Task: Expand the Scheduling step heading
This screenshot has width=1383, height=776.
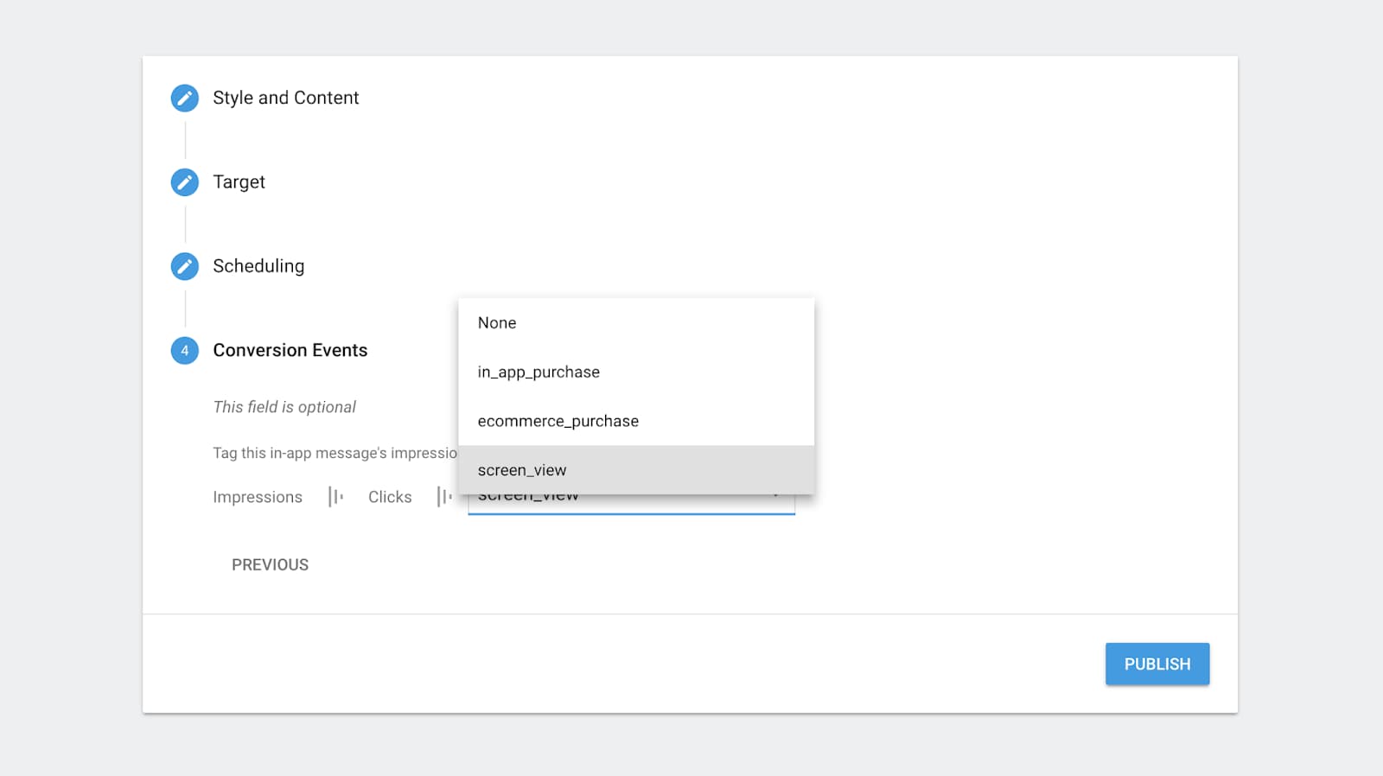Action: click(258, 266)
